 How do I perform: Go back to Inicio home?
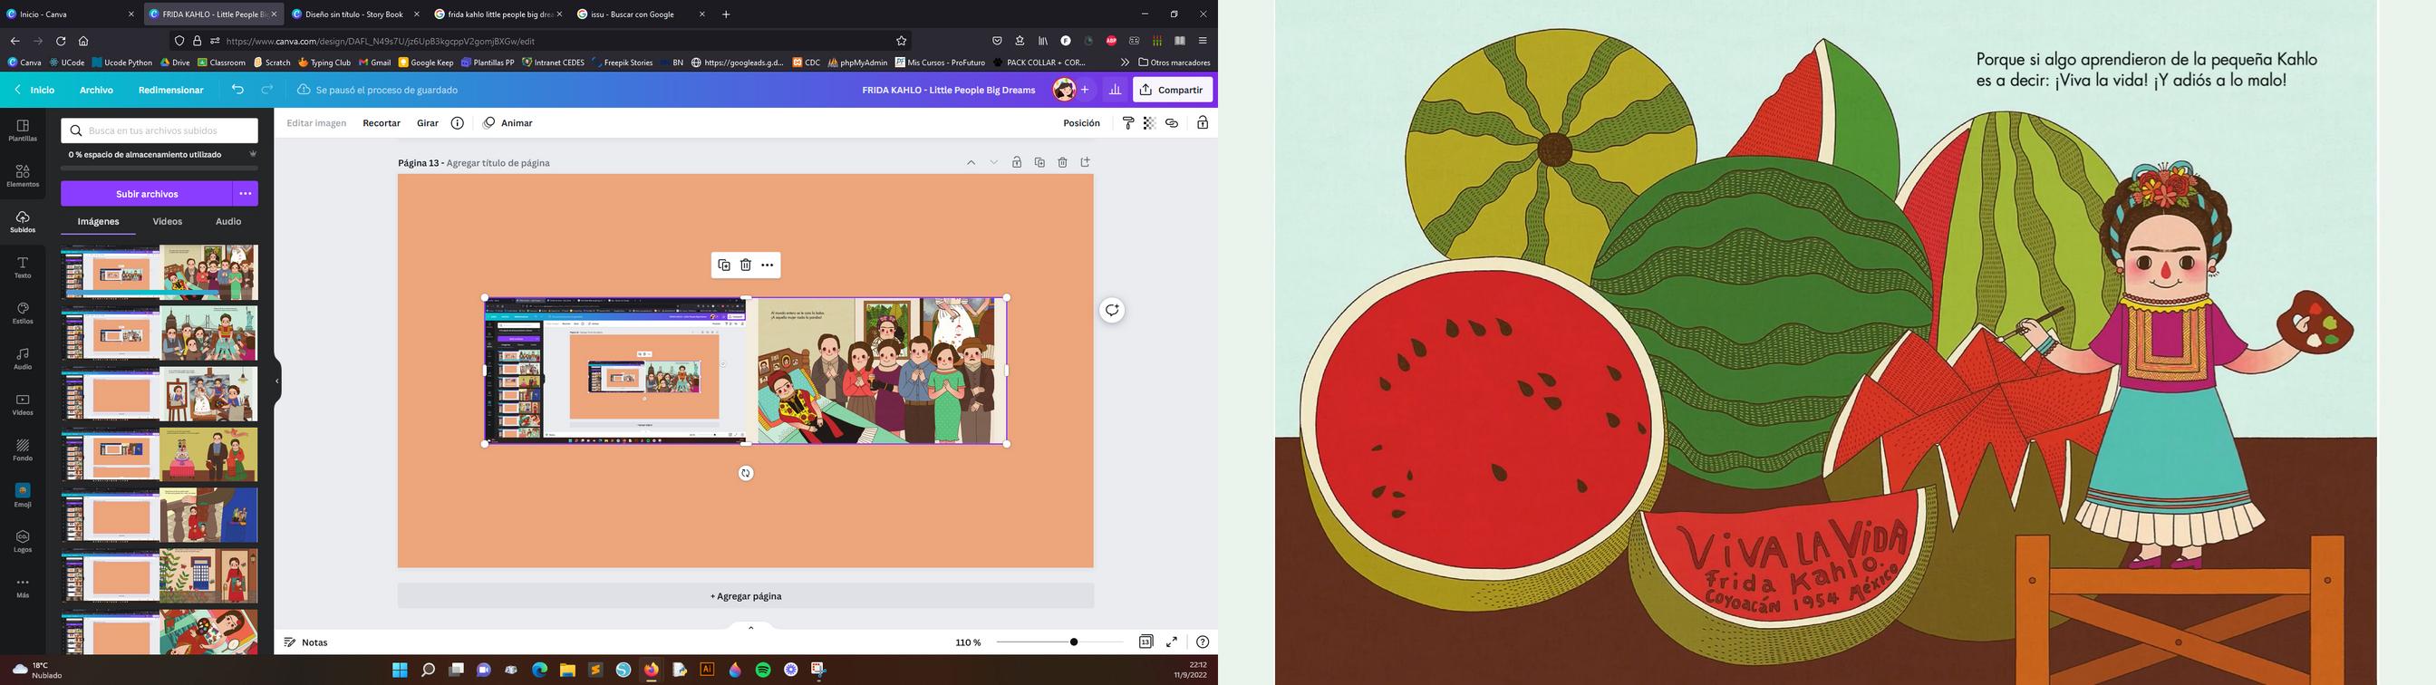point(34,90)
